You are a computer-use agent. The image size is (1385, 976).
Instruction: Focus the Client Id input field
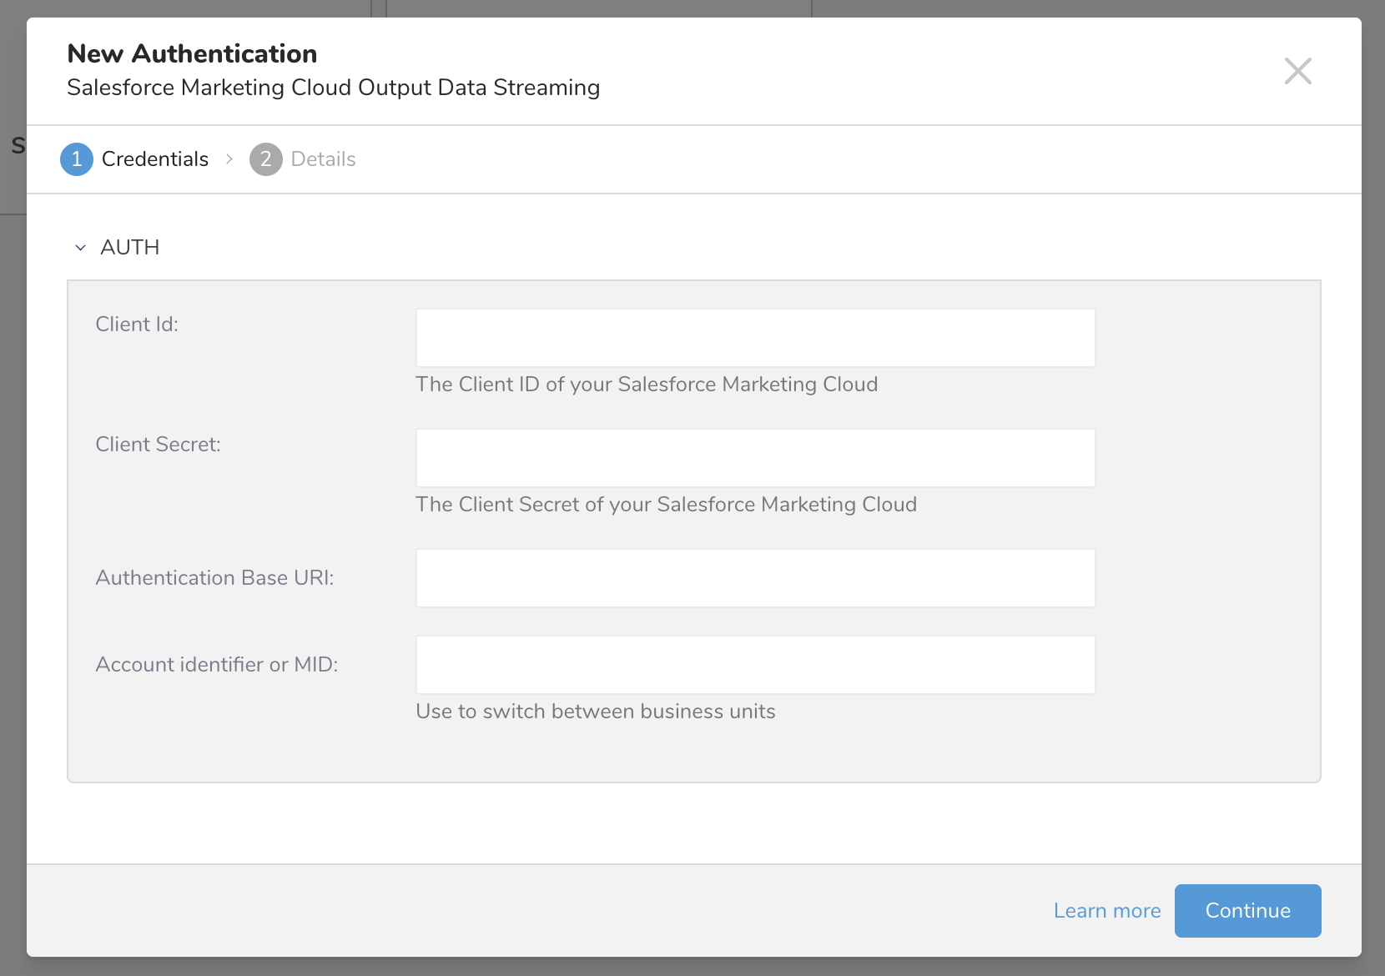click(755, 338)
